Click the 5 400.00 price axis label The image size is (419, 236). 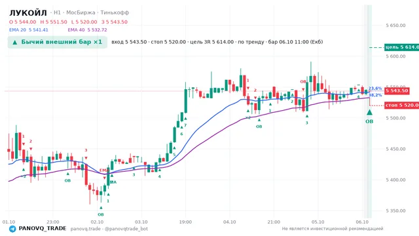[395, 180]
